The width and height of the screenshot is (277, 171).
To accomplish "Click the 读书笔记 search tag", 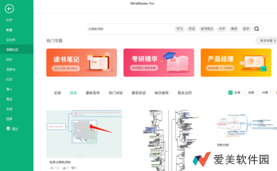I will pos(207,29).
